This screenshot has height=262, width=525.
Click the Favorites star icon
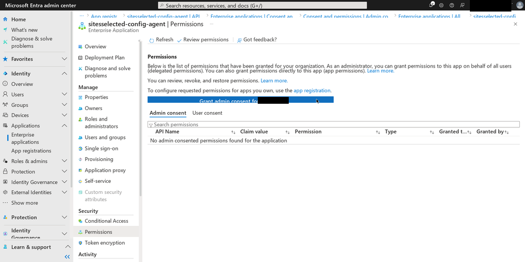pos(5,59)
